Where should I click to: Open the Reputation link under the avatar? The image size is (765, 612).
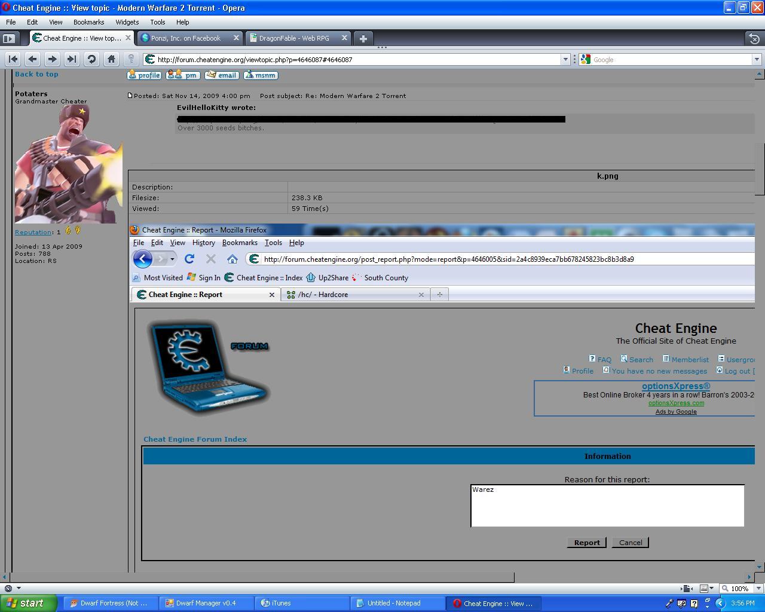pos(33,232)
